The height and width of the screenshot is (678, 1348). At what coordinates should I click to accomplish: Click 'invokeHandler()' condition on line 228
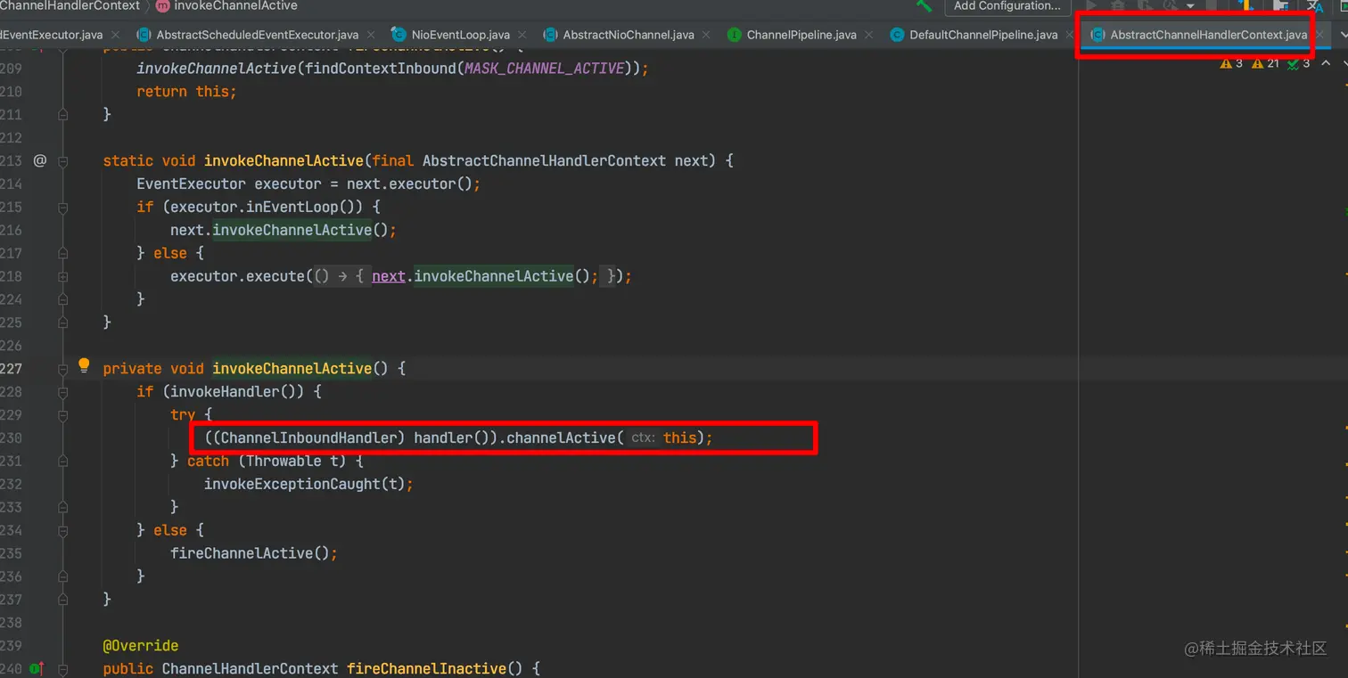coord(237,391)
